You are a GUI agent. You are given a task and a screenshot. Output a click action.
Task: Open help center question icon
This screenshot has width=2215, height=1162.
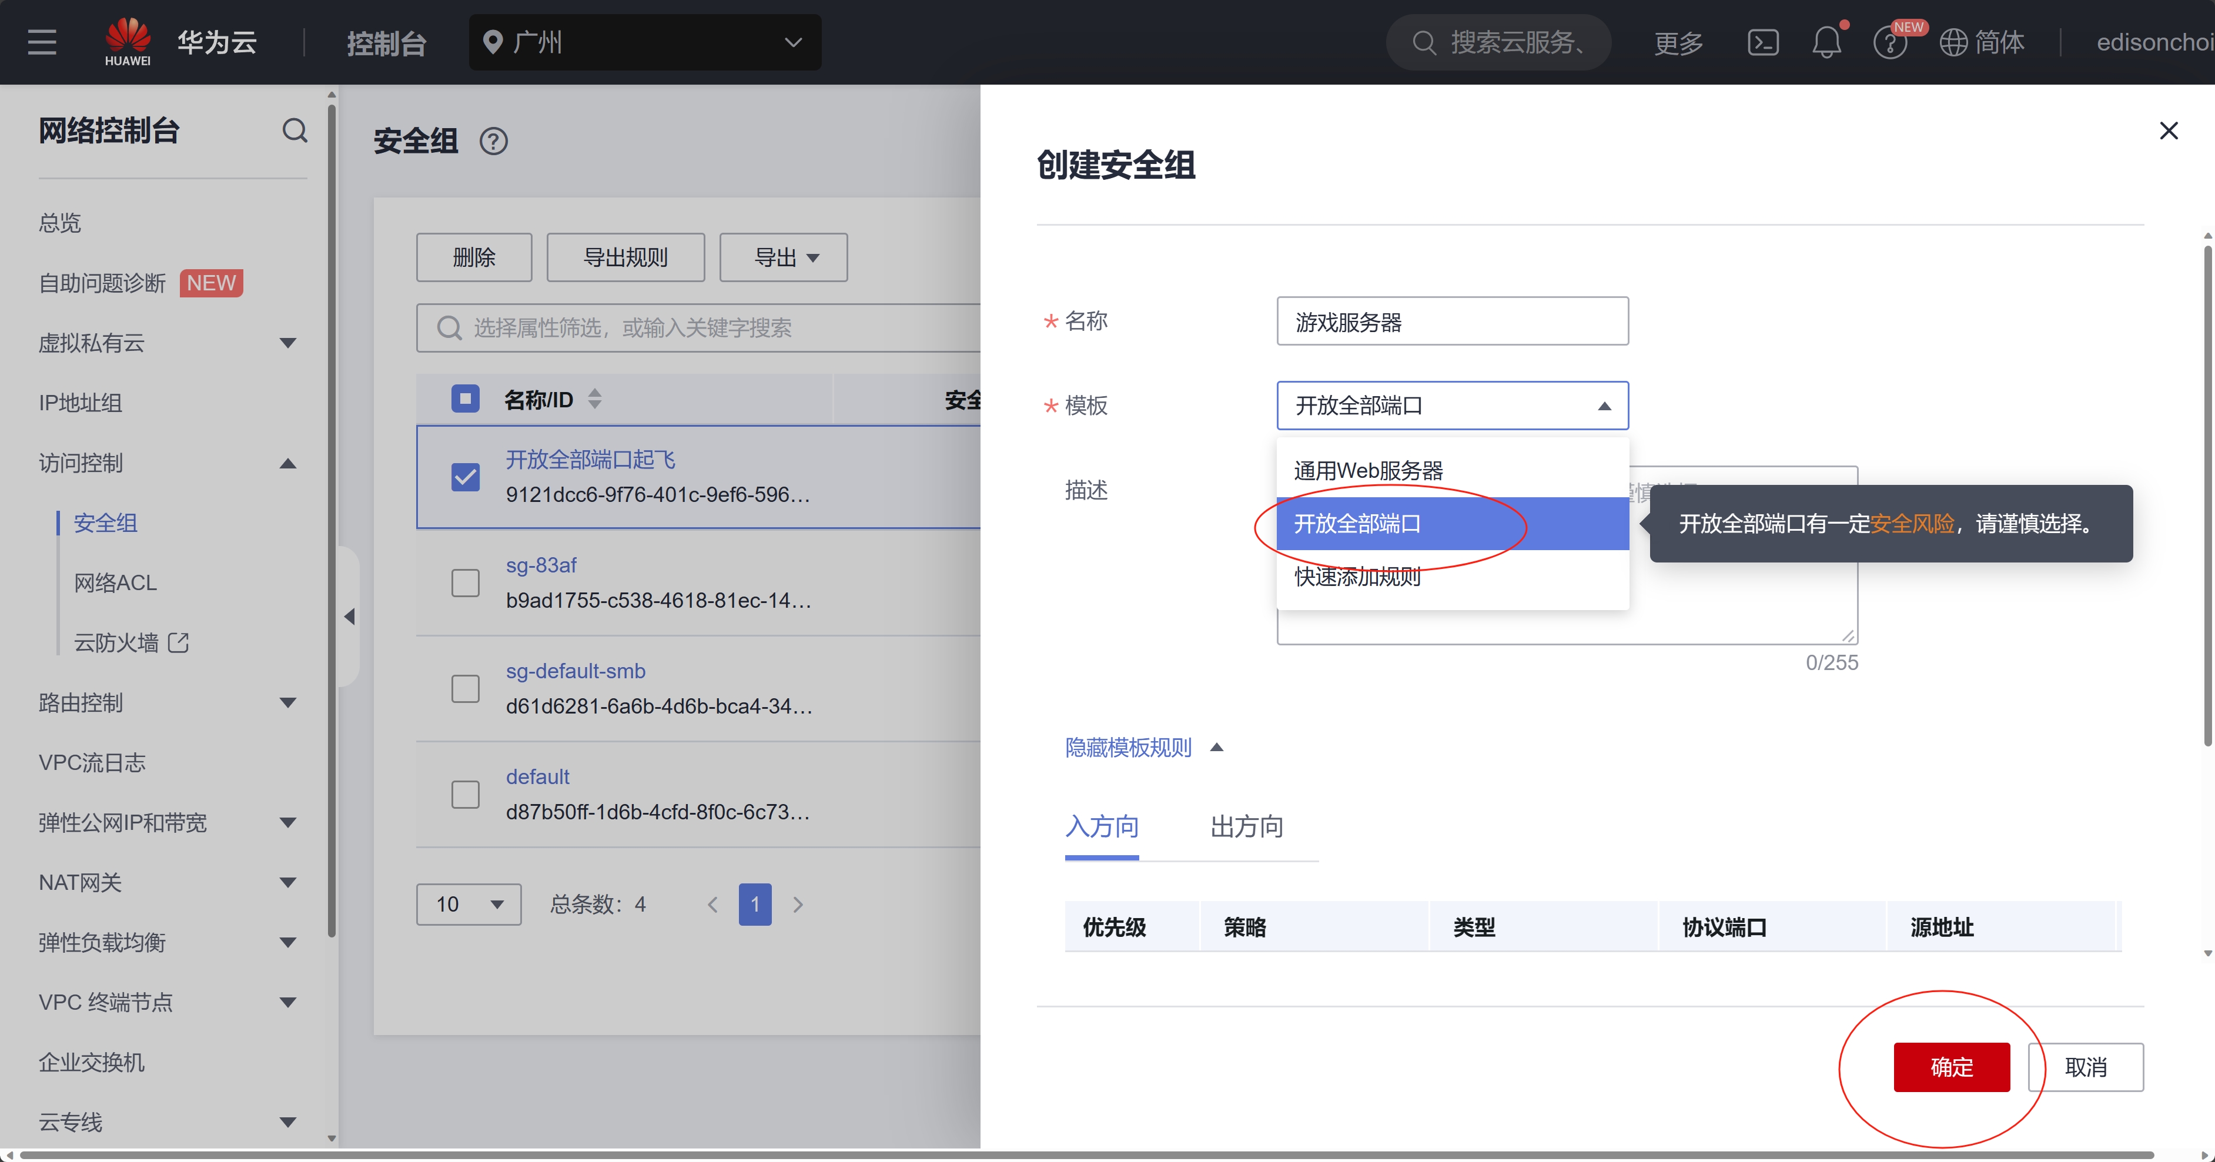[x=1889, y=42]
